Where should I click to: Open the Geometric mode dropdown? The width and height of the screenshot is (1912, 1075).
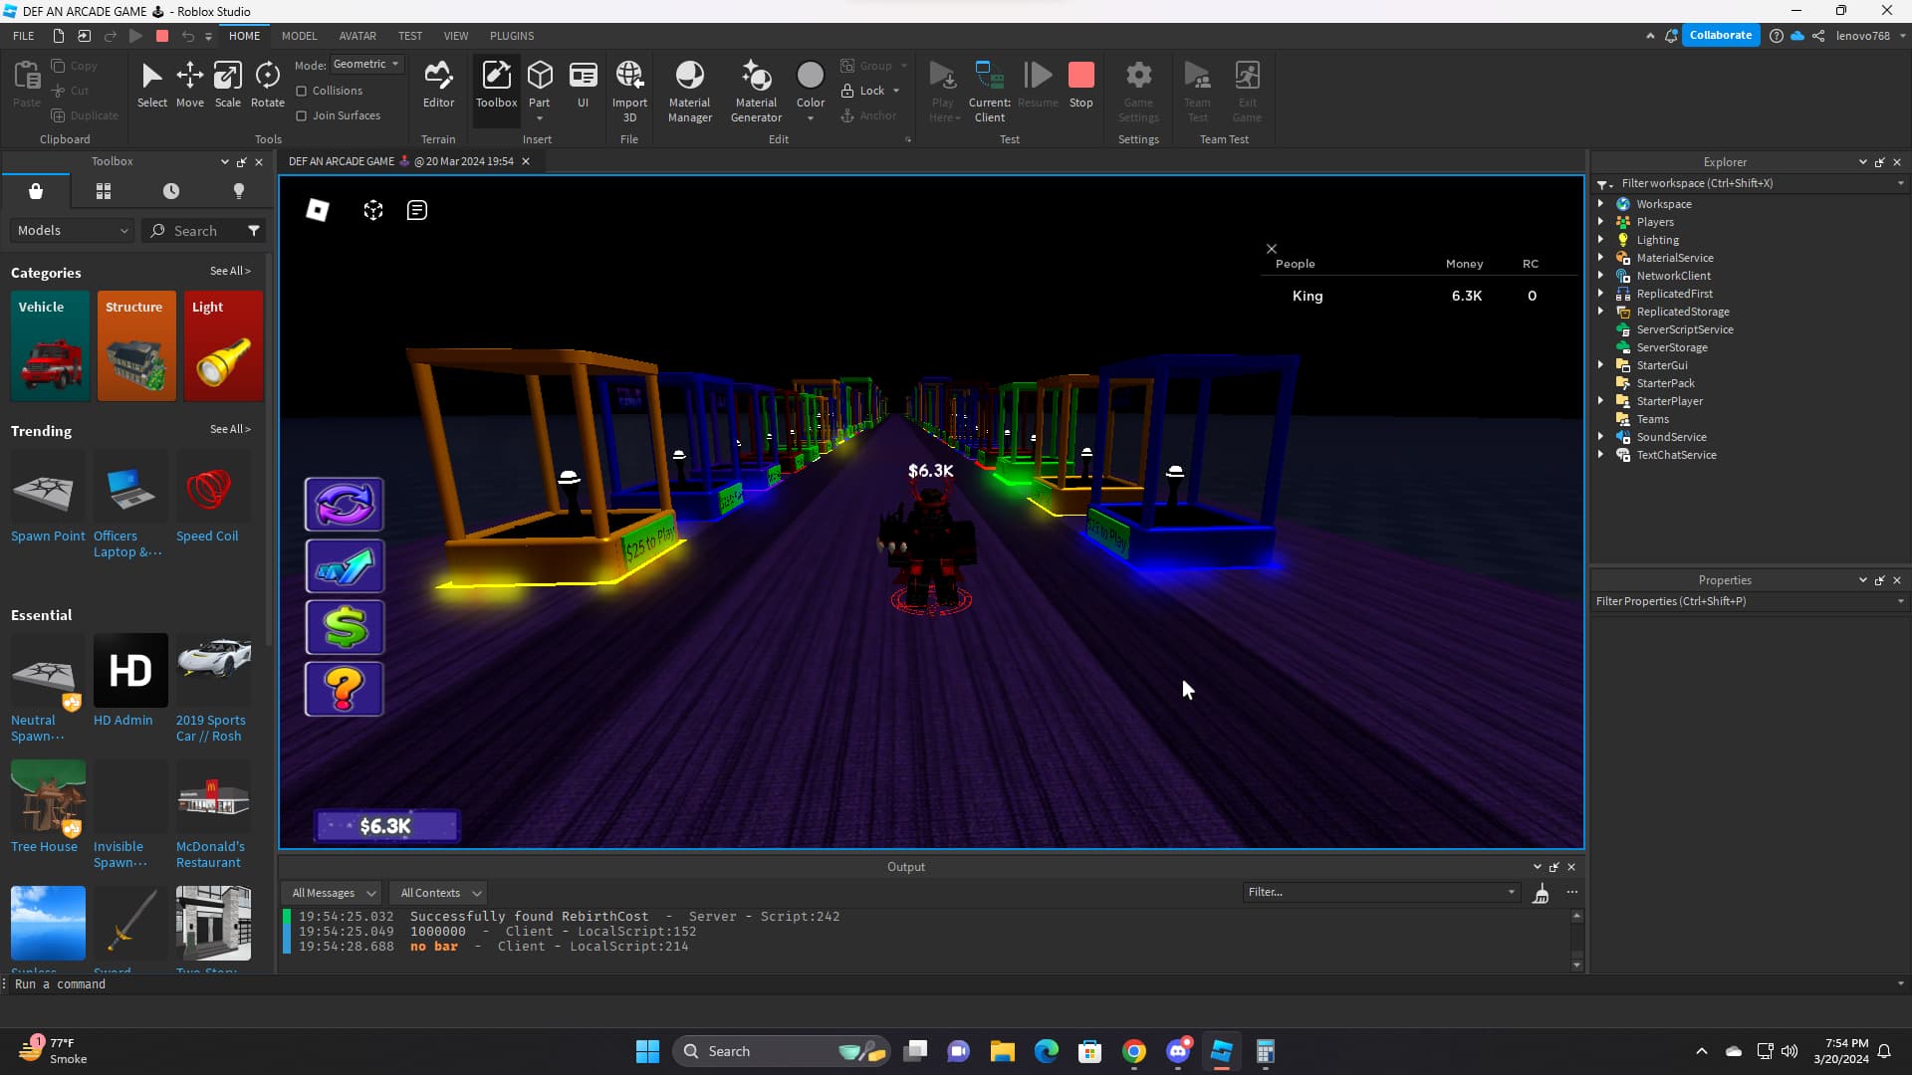(x=365, y=64)
